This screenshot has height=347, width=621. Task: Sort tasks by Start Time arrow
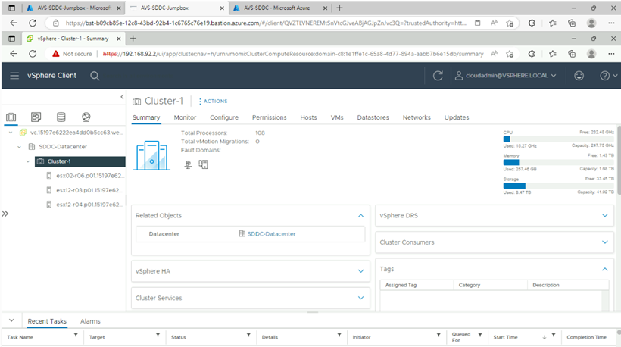pyautogui.click(x=545, y=337)
